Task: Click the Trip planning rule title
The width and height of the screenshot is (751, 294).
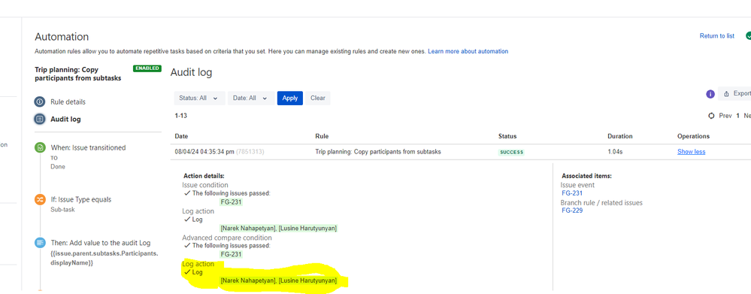Action: click(78, 74)
